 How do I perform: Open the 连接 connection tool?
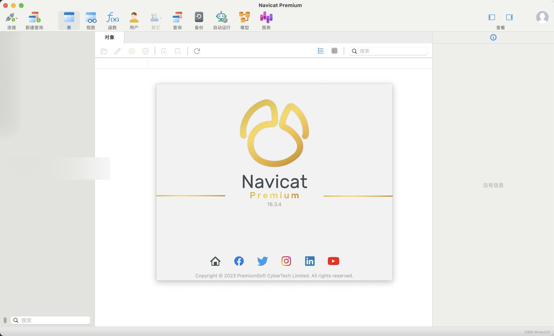[x=10, y=18]
